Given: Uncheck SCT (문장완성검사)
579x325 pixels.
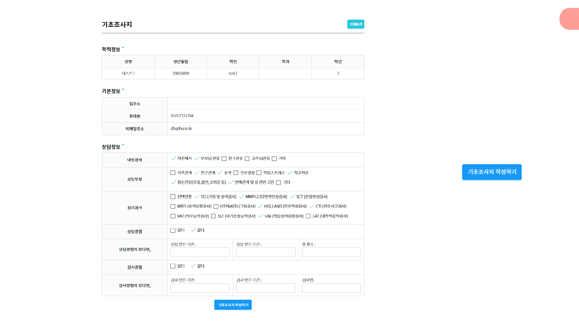Looking at the screenshot, I should tap(292, 197).
